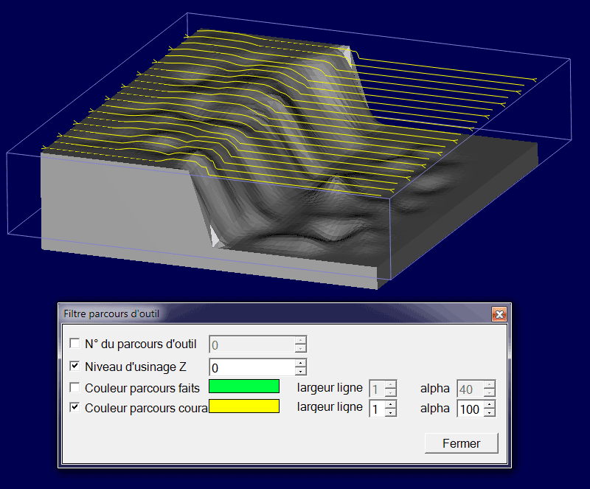Decrease the N° du parcours d'outil number
Viewport: 590px width, 489px height.
[x=301, y=349]
